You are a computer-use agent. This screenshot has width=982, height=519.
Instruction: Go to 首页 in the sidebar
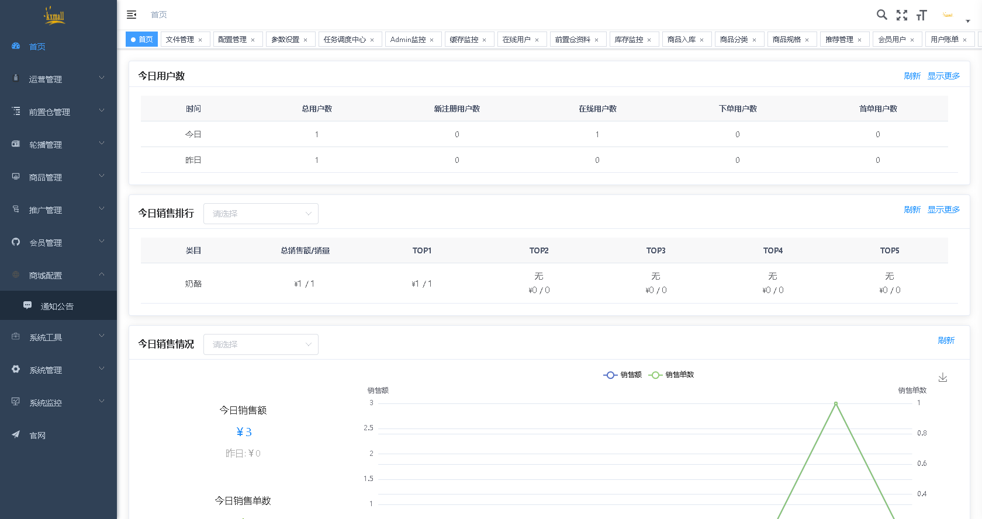pyautogui.click(x=58, y=46)
